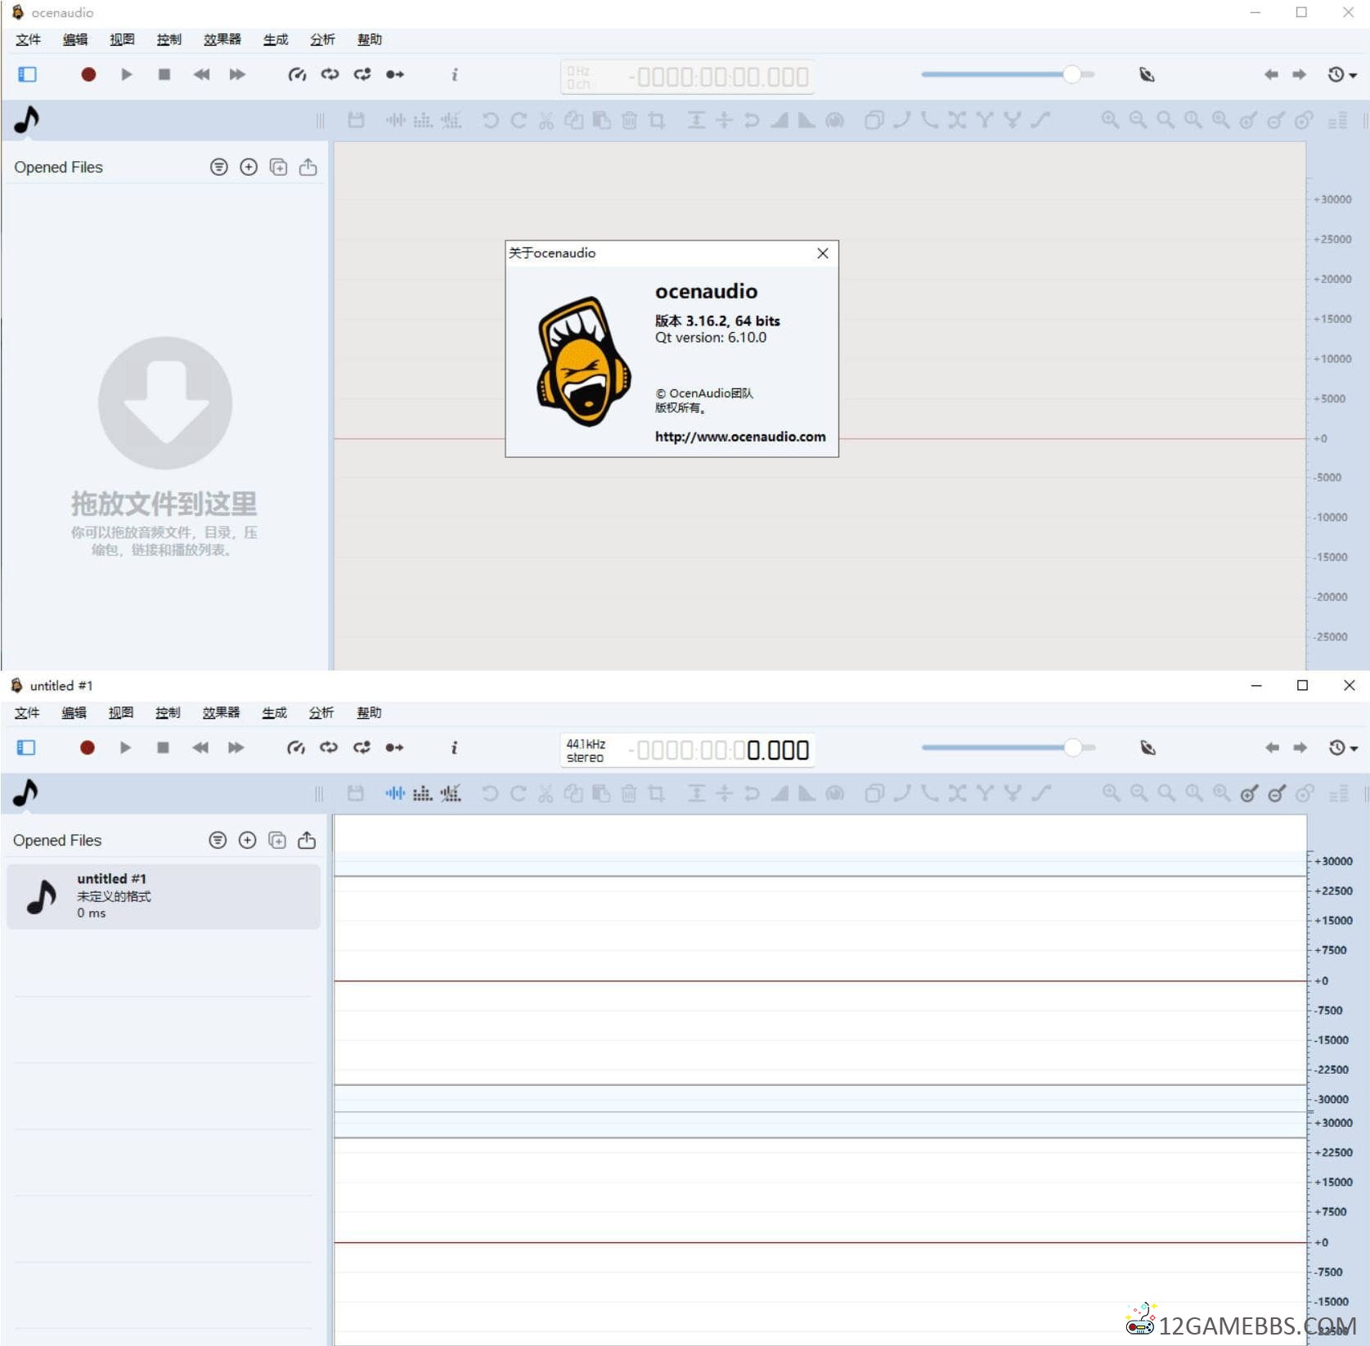The image size is (1370, 1346).
Task: Select the untitled #1 file in Opened Files
Action: tap(164, 895)
